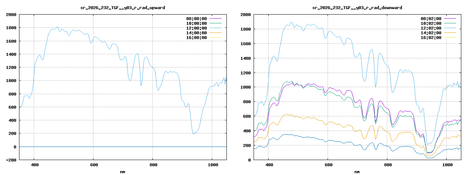Select the 14:00:00 legend entry
This screenshot has width=469, height=175.
point(196,32)
